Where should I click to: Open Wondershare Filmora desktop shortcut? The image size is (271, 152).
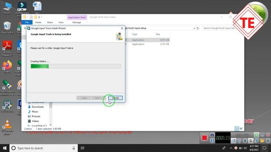(22, 9)
